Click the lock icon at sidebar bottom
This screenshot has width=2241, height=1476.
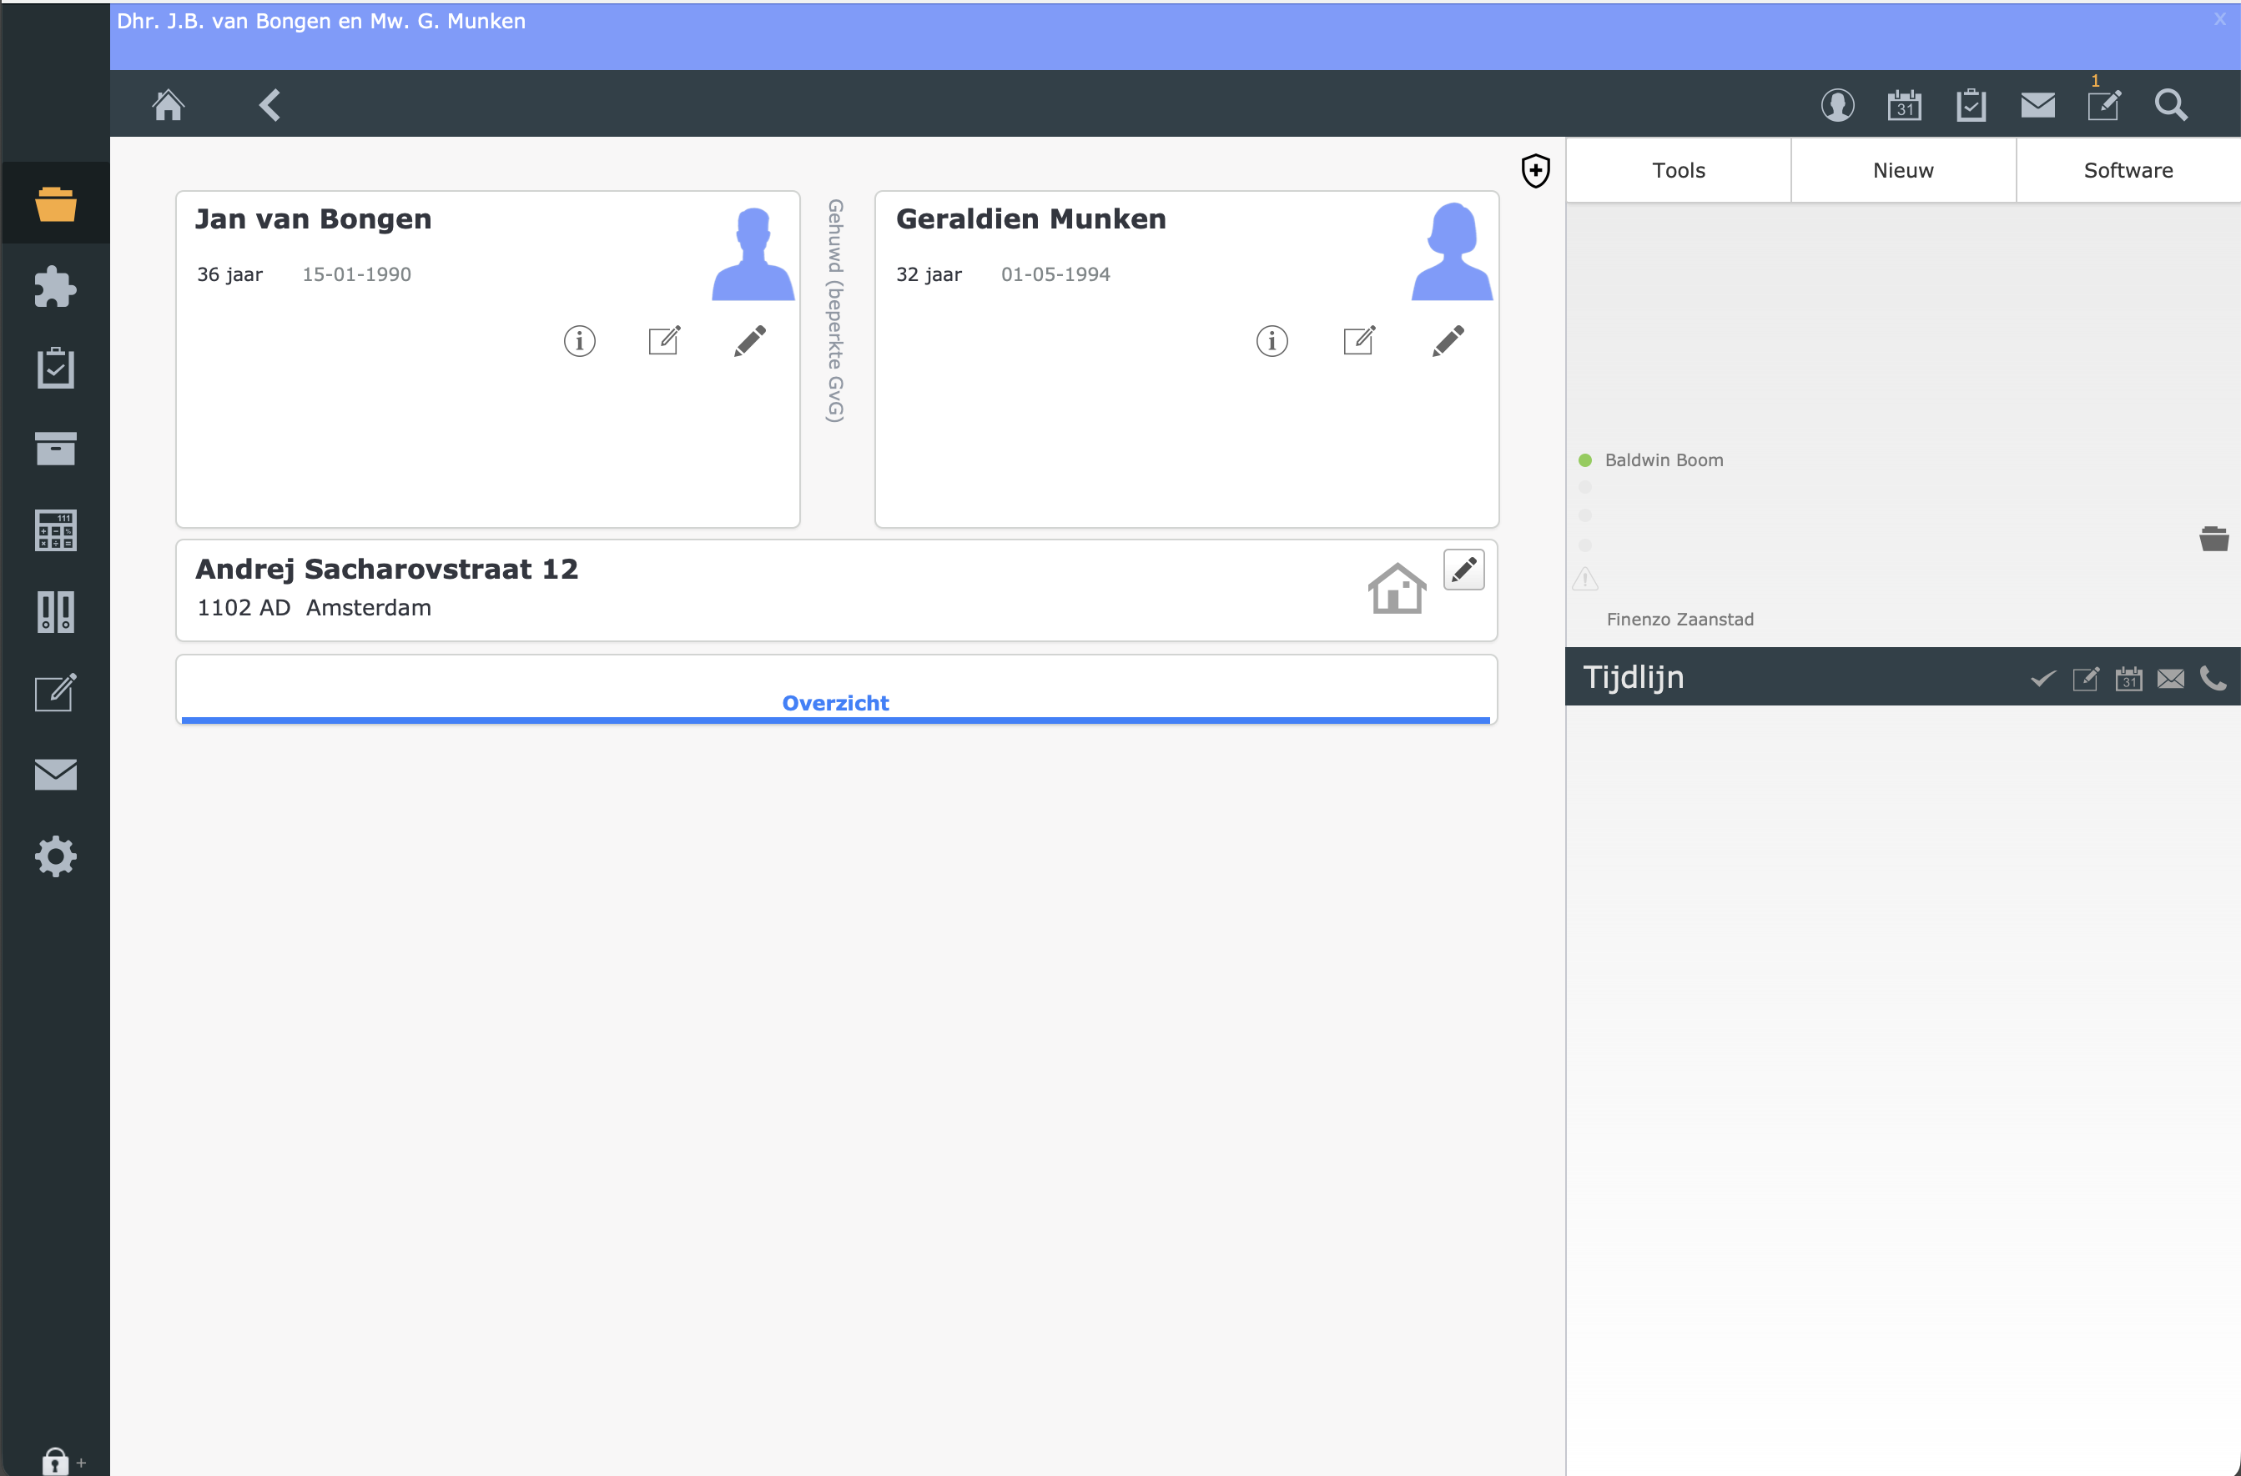[x=54, y=1461]
